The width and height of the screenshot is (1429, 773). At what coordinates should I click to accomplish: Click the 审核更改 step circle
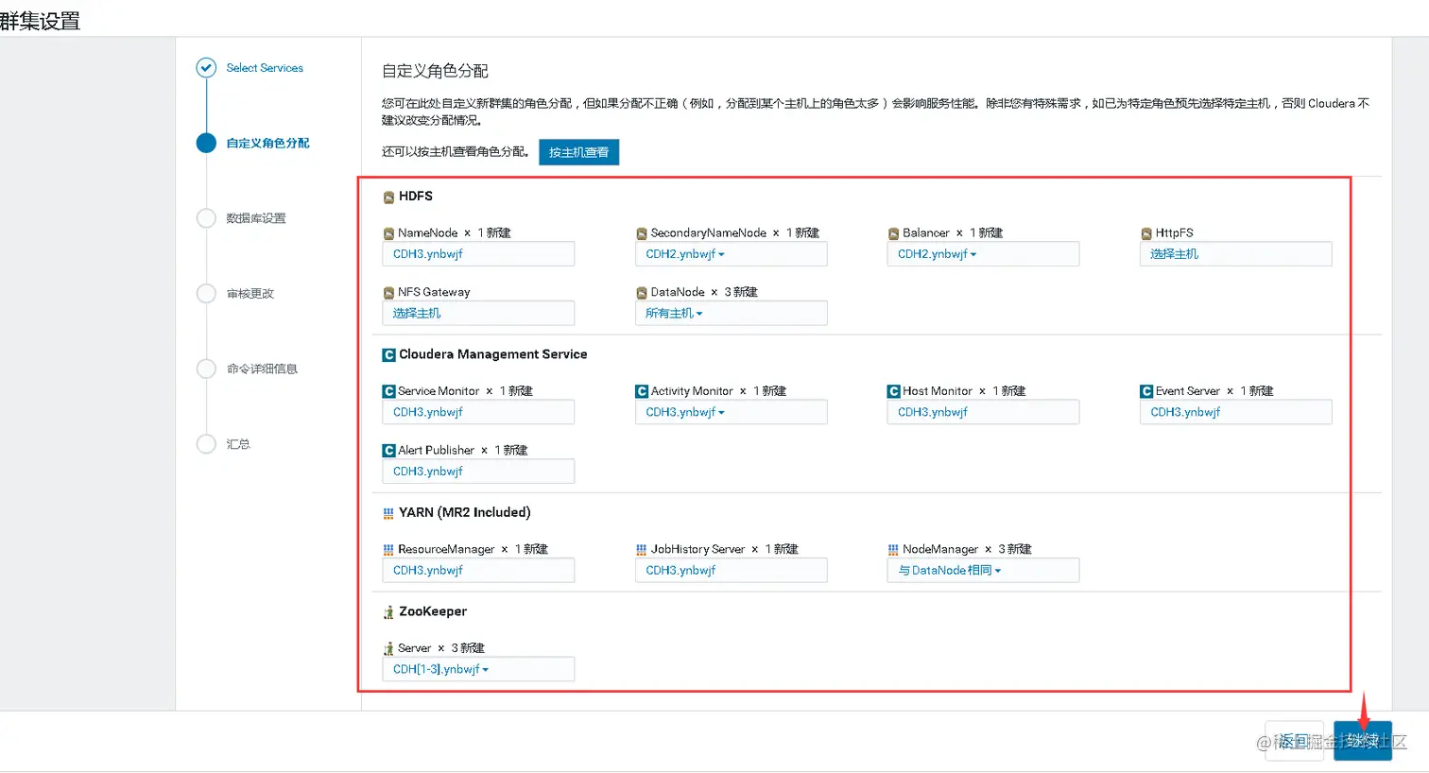coord(206,294)
